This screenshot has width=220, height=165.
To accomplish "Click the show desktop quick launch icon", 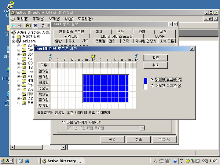I will [21, 161].
